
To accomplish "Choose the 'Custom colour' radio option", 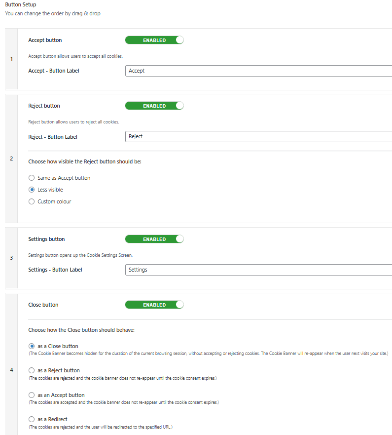I will [x=32, y=201].
